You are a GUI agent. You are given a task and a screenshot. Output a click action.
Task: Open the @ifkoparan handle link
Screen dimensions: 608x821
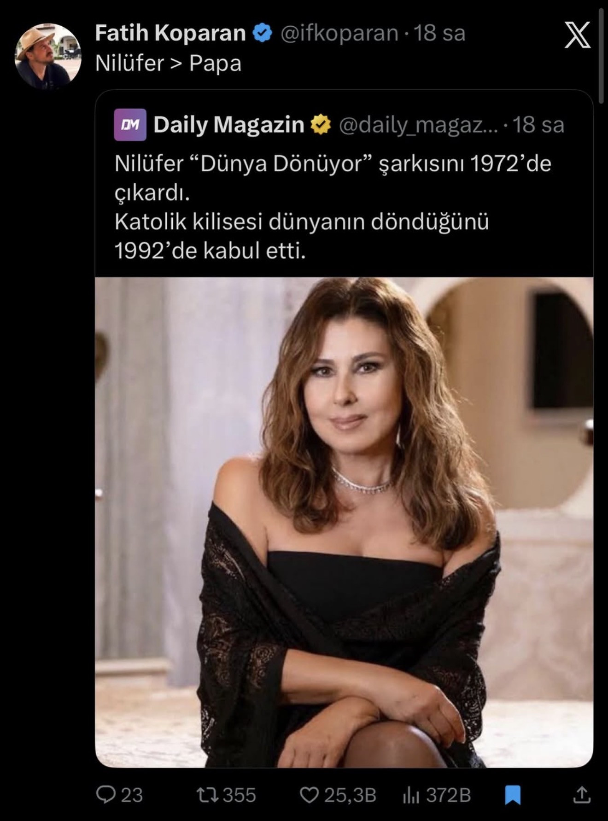pos(339,33)
